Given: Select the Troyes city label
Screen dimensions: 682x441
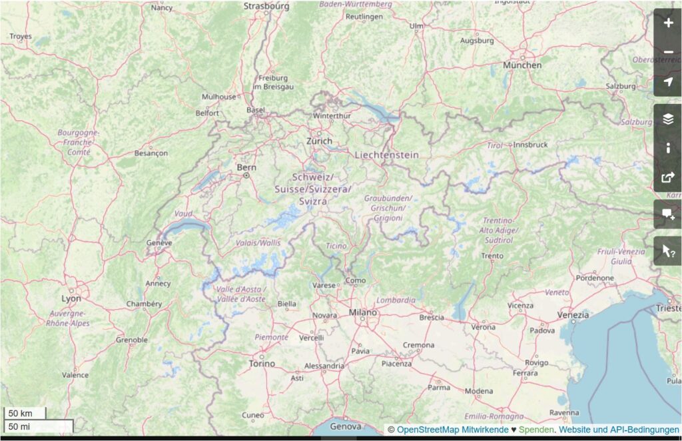Looking at the screenshot, I should 21,37.
